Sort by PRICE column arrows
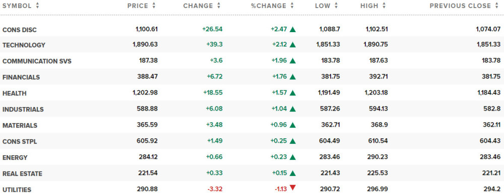 [154, 6]
